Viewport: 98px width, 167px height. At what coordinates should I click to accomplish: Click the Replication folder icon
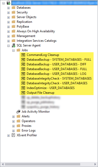pyautogui.click(x=13, y=22)
